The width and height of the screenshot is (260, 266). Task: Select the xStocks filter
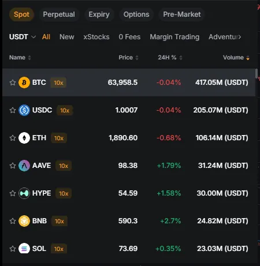(96, 37)
